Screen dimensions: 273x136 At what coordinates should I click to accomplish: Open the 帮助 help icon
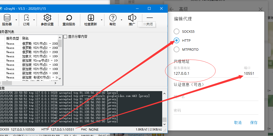[113, 20]
